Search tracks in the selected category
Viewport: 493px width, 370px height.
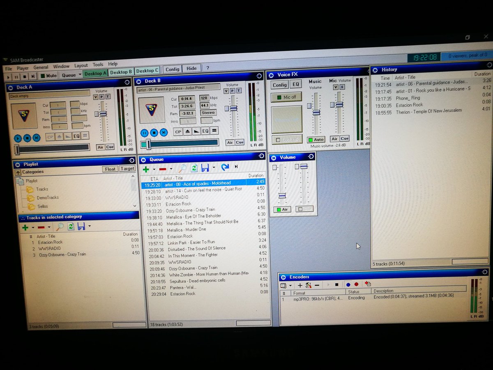[60, 227]
